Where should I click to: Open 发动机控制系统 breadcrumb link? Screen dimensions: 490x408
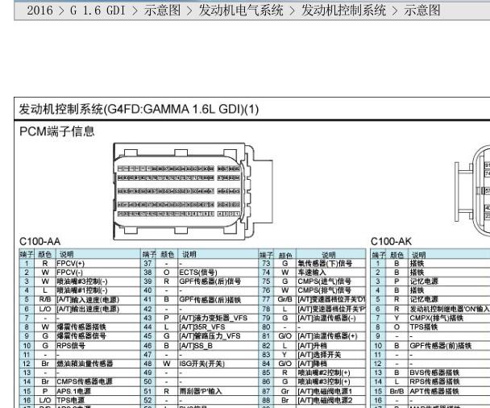click(343, 10)
